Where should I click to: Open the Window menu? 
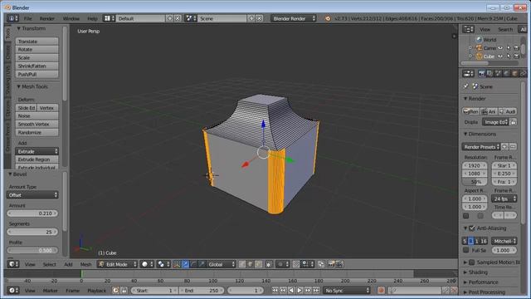click(71, 18)
